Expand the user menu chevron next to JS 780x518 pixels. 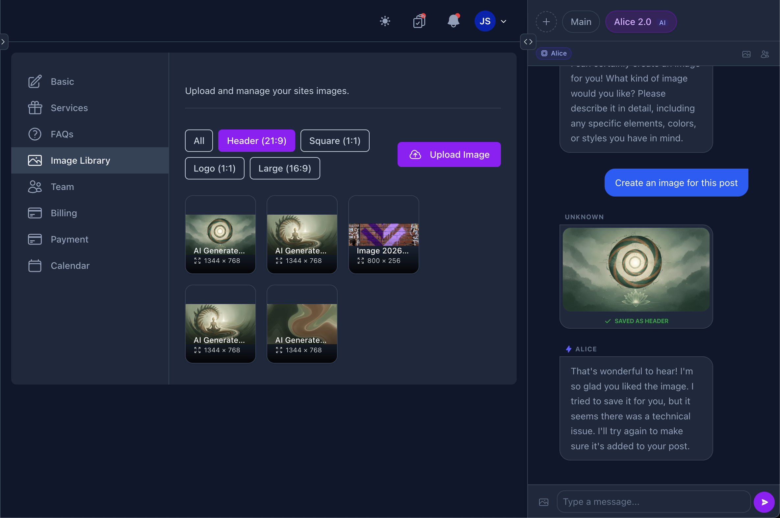[504, 21]
